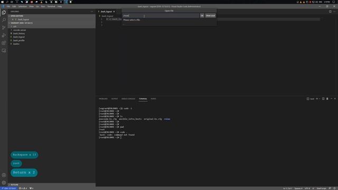Open editor more actions ellipsis

coord(334,12)
